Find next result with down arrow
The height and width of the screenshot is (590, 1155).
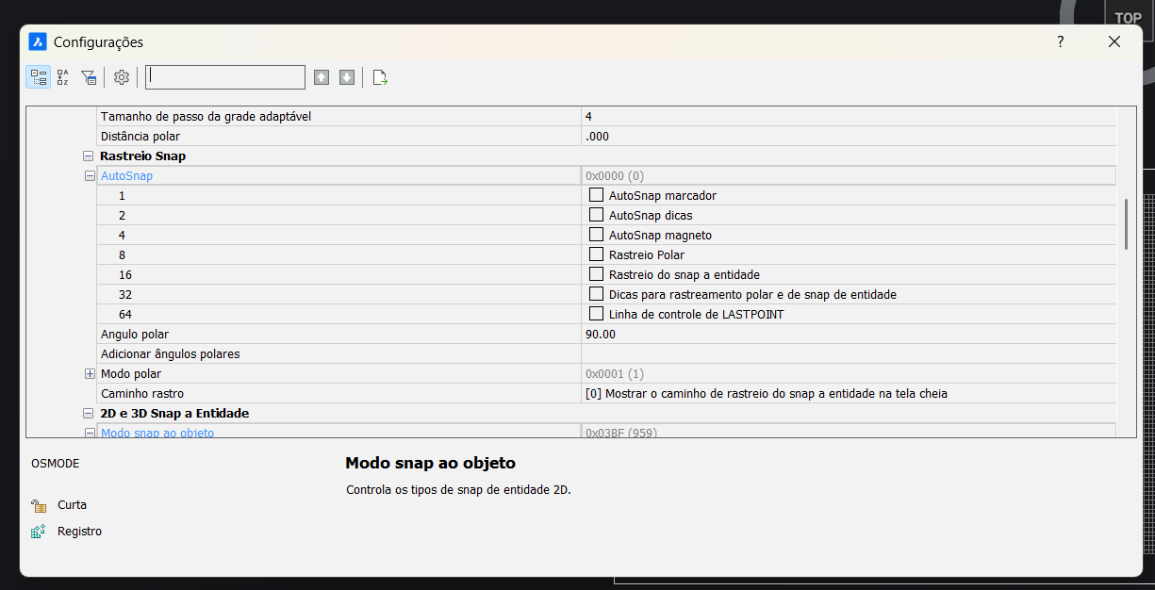(x=347, y=77)
